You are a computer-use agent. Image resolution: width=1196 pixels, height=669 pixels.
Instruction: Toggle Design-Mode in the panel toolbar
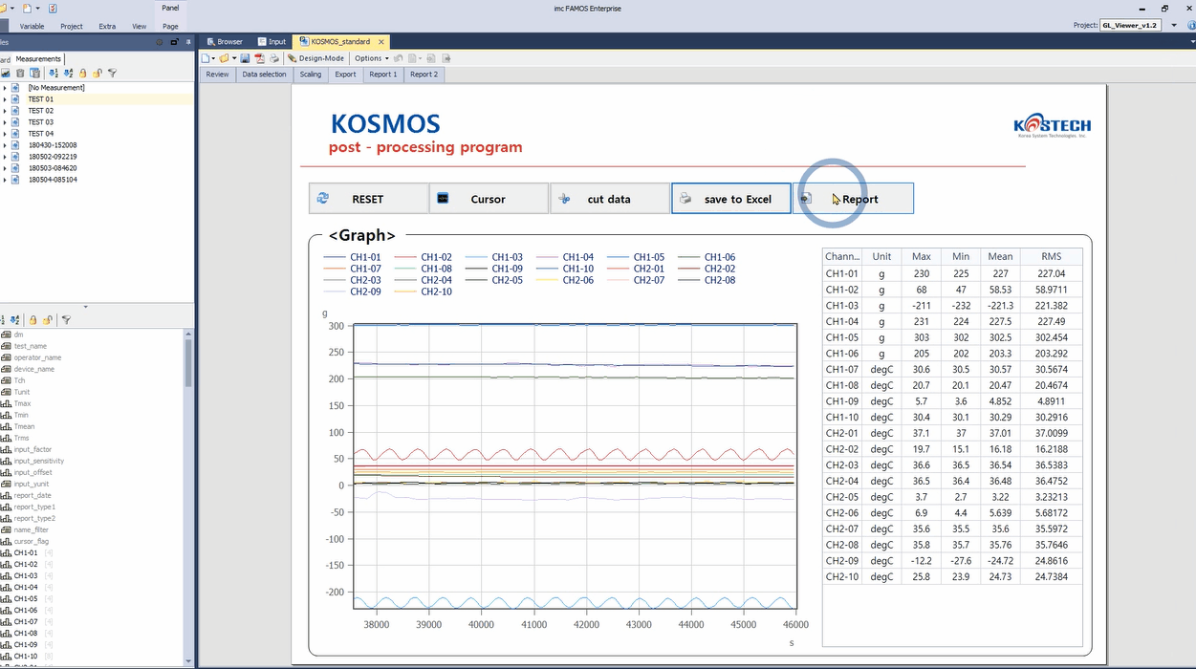click(x=316, y=58)
